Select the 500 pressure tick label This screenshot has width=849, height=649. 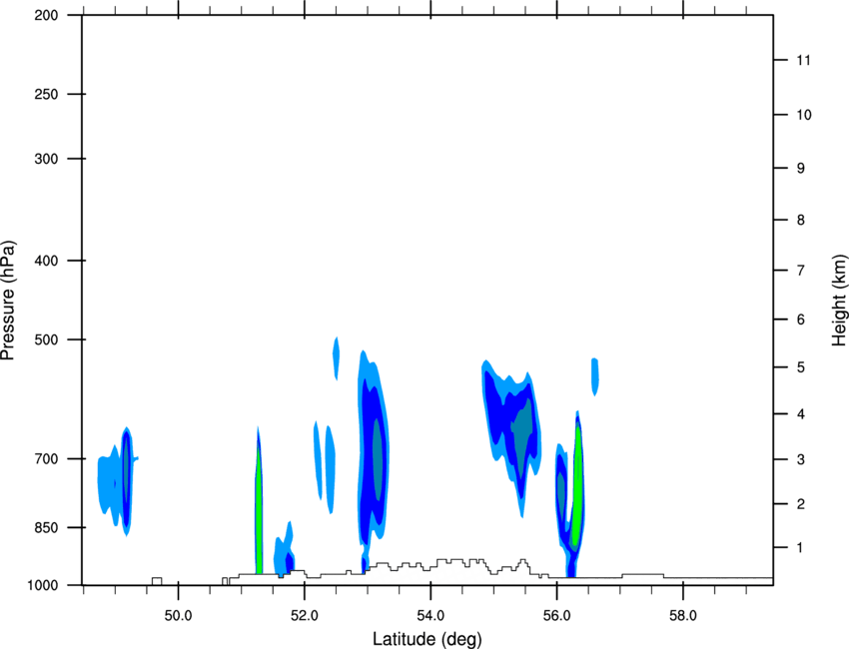click(47, 339)
